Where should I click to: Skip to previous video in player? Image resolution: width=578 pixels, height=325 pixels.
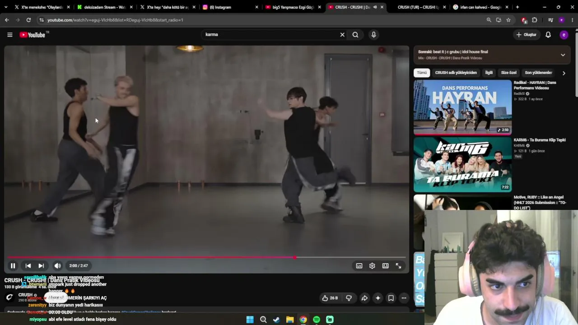[28, 266]
